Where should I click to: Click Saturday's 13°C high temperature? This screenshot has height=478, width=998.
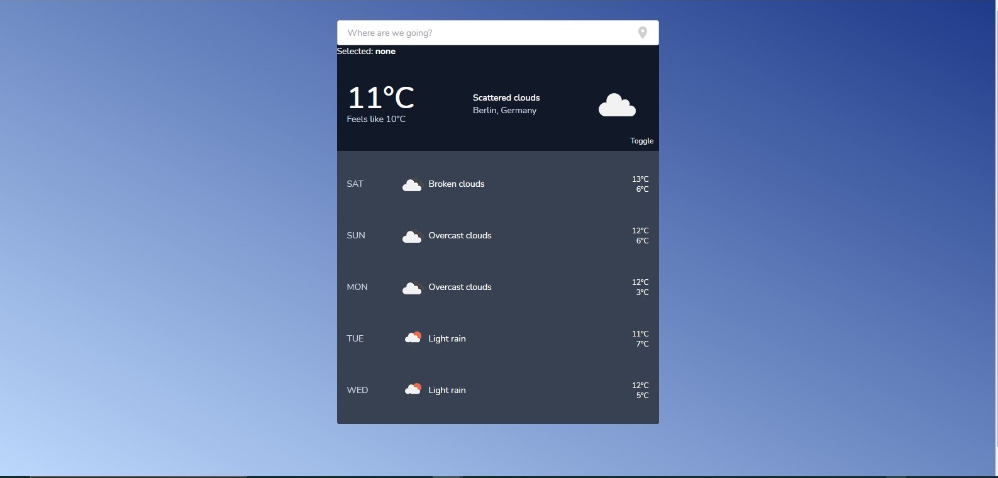tap(640, 179)
